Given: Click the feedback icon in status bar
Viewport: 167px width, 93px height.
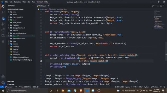Looking at the screenshot, I should [161, 87].
